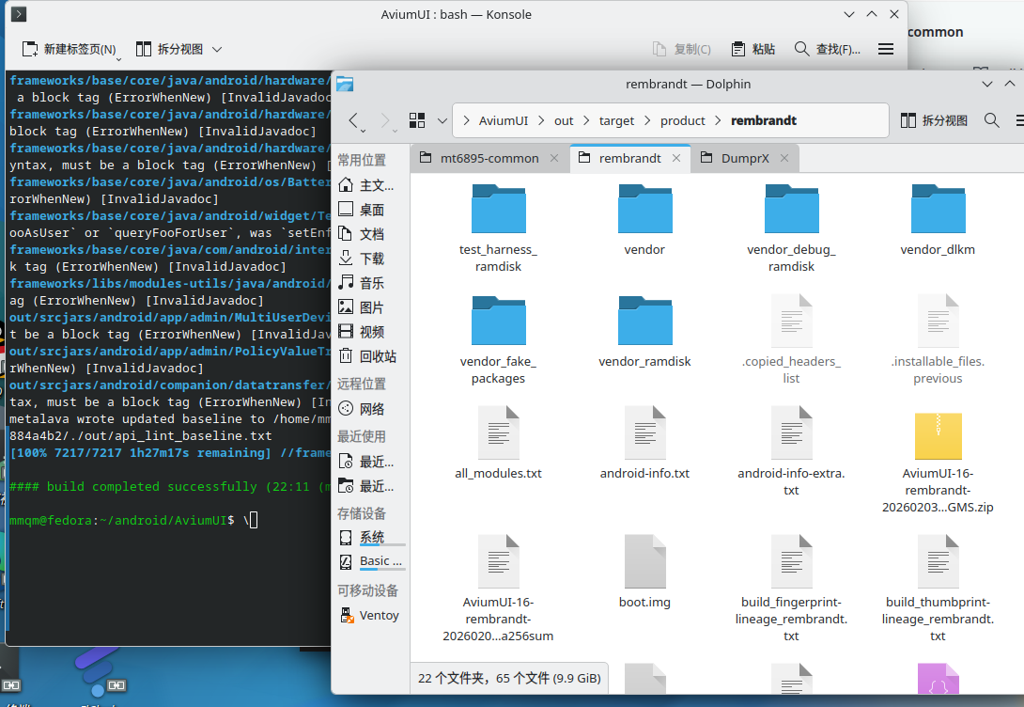Screen dimensions: 1024x707
Task: Navigate to out in breadcrumb
Action: coord(564,120)
